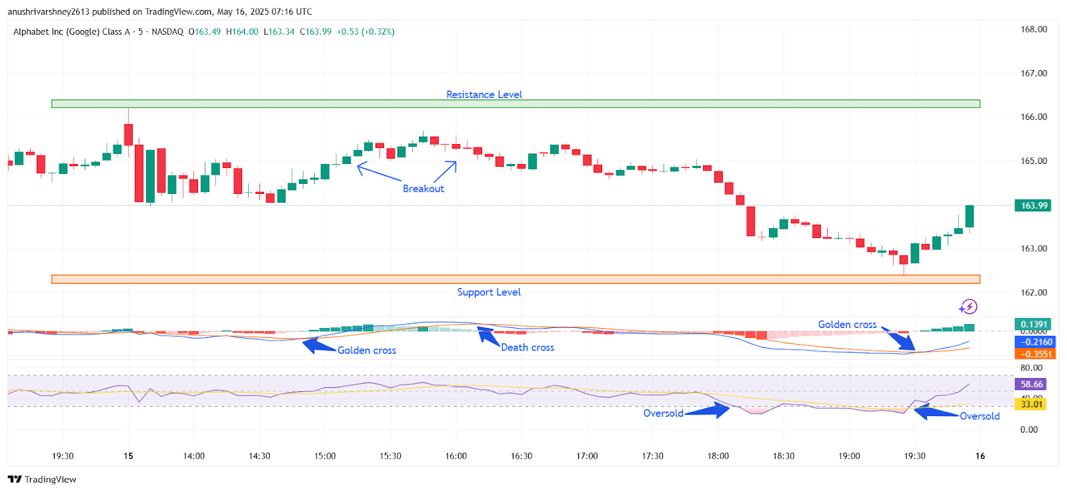Image resolution: width=1067 pixels, height=492 pixels.
Task: Click the 19:00 time axis label
Action: pyautogui.click(x=849, y=456)
